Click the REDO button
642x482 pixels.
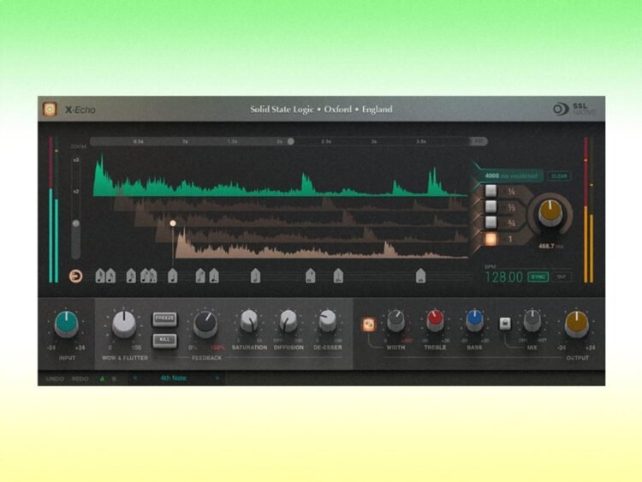point(80,378)
